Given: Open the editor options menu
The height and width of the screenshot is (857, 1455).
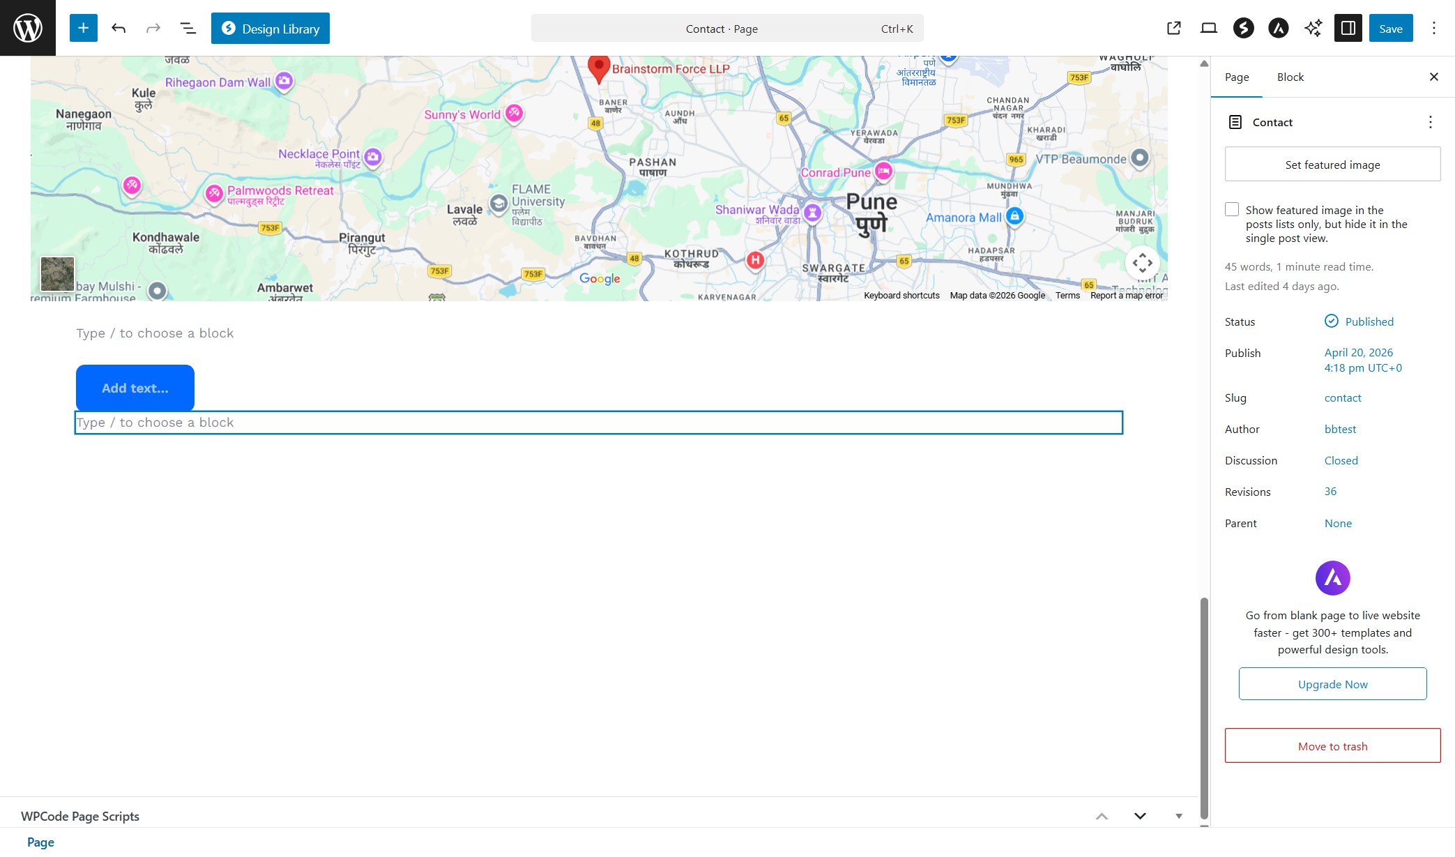Looking at the screenshot, I should click(x=1434, y=28).
